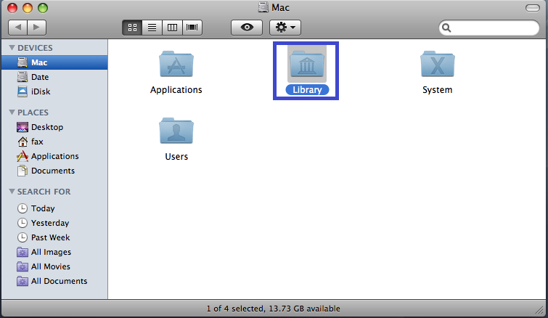Select the Applications folder icon
This screenshot has height=318, width=548.
(176, 65)
